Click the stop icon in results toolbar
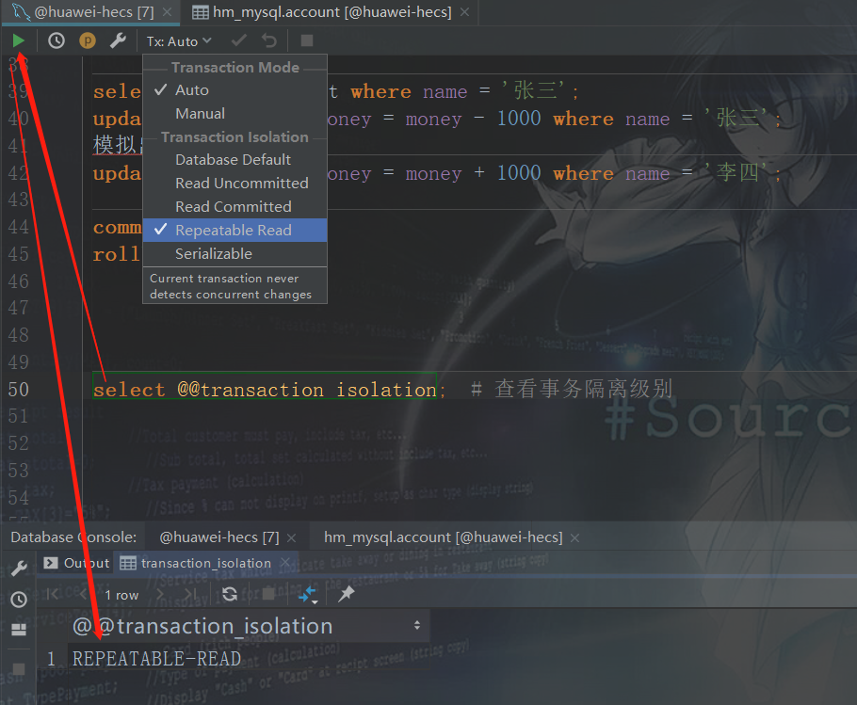The height and width of the screenshot is (705, 857). tap(268, 594)
